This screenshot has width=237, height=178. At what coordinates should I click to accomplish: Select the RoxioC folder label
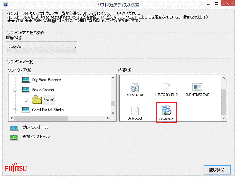click(x=49, y=100)
